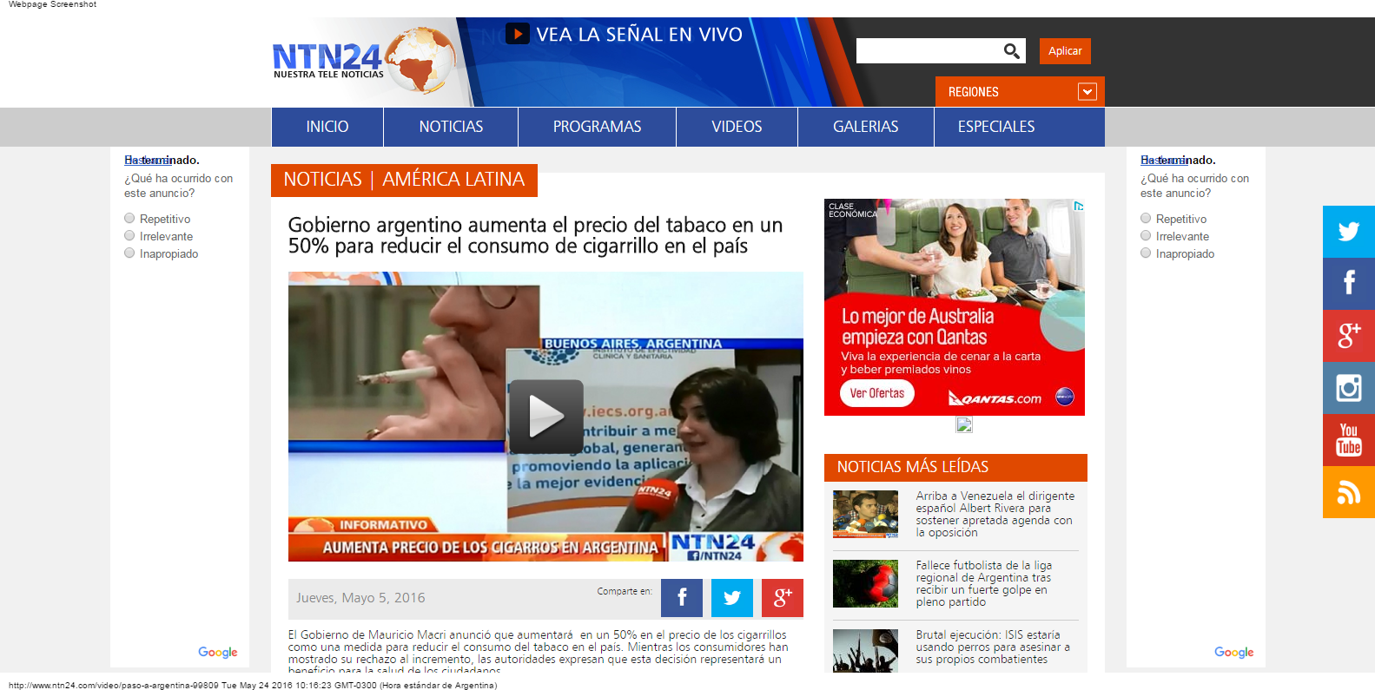
Task: Click the search magnifier icon
Action: 1011,51
